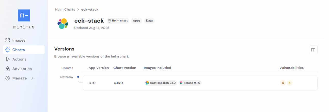Screen dimensions: 329x112
Task: Select chart version 0.16.0 cell
Action: point(118,83)
